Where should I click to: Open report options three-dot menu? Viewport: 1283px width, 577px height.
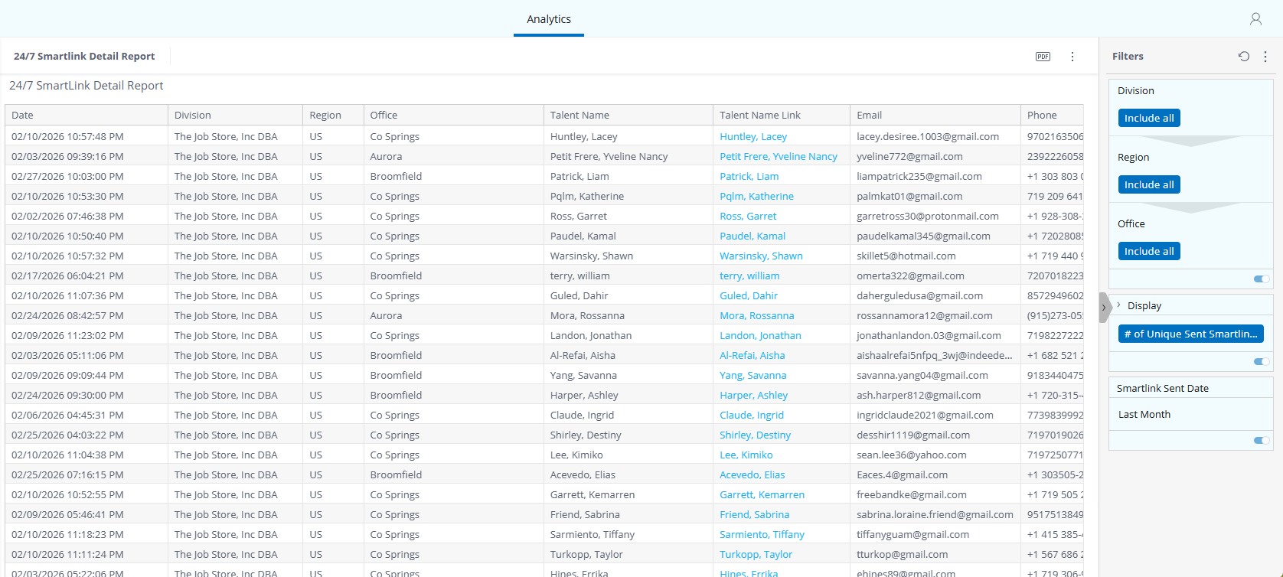pyautogui.click(x=1072, y=57)
